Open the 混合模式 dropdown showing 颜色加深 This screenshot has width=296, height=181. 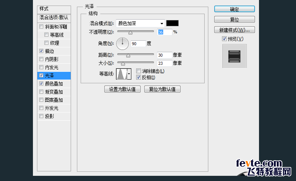[x=140, y=23]
